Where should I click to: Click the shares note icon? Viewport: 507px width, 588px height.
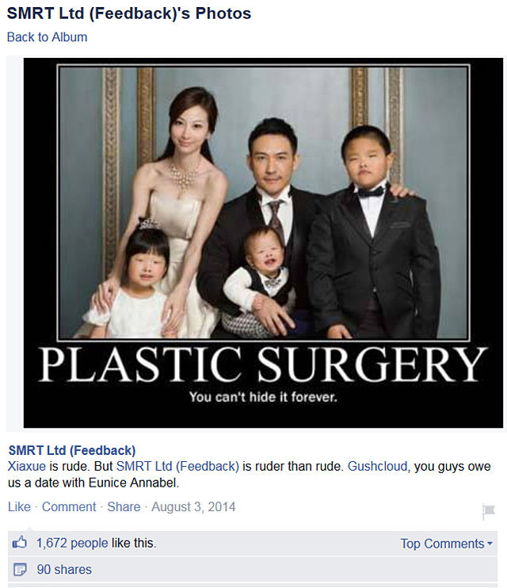pyautogui.click(x=20, y=569)
